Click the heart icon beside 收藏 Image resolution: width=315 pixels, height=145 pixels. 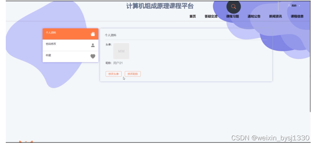coord(93,56)
